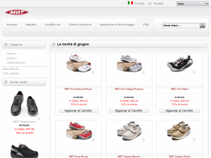Screen dimensions: 211x158
Task: Enlarge MBT Sapatu-Bianco image via plus icon
Action: 143,139
